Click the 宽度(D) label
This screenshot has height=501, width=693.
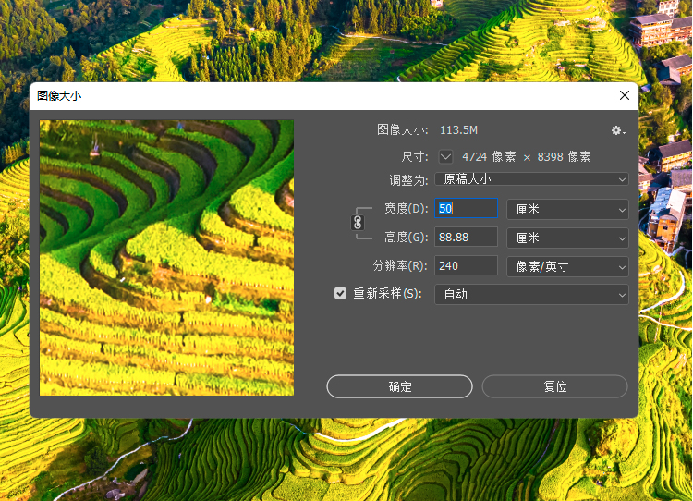coord(406,209)
